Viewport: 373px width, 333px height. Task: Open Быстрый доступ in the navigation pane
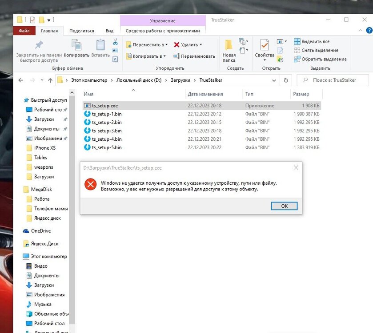[45, 100]
